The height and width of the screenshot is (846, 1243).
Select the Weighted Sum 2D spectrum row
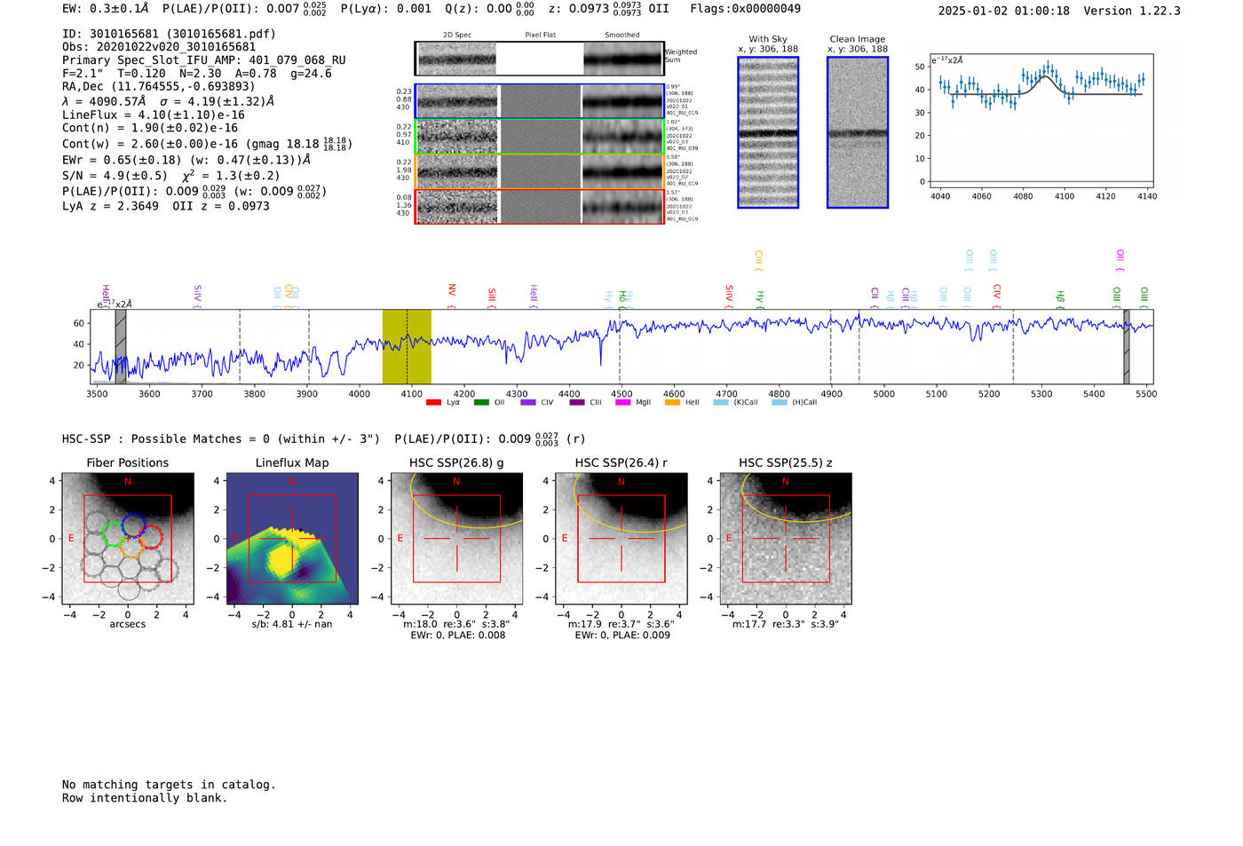tap(540, 59)
